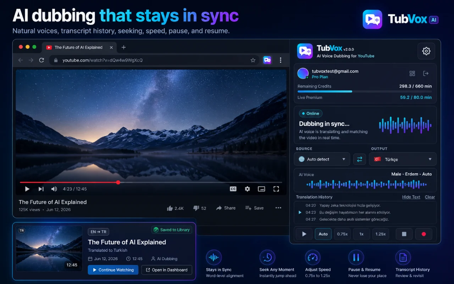Viewport: 454px width, 284px height.
Task: Click Open in Dashboard button
Action: 167,270
